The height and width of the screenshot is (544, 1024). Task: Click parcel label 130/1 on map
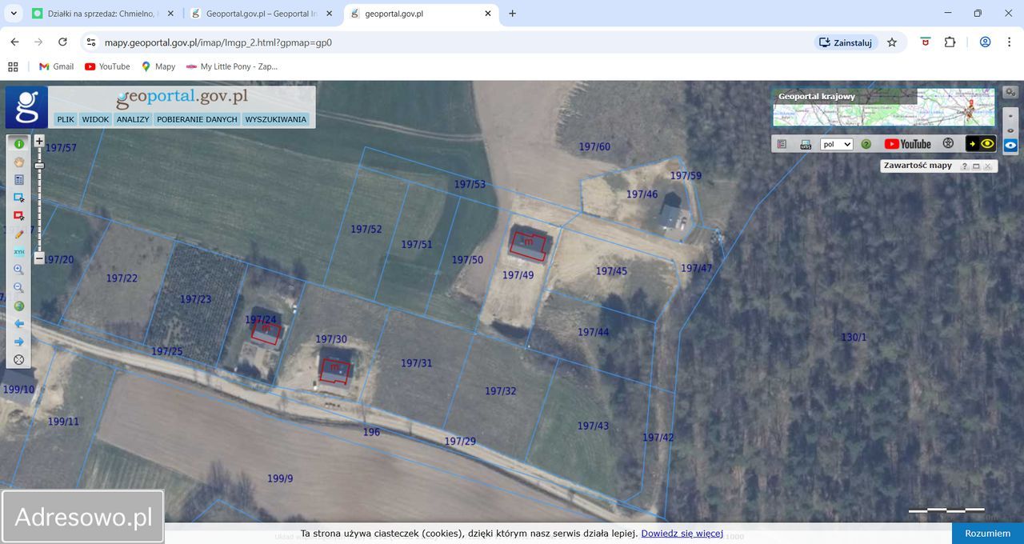coord(854,338)
